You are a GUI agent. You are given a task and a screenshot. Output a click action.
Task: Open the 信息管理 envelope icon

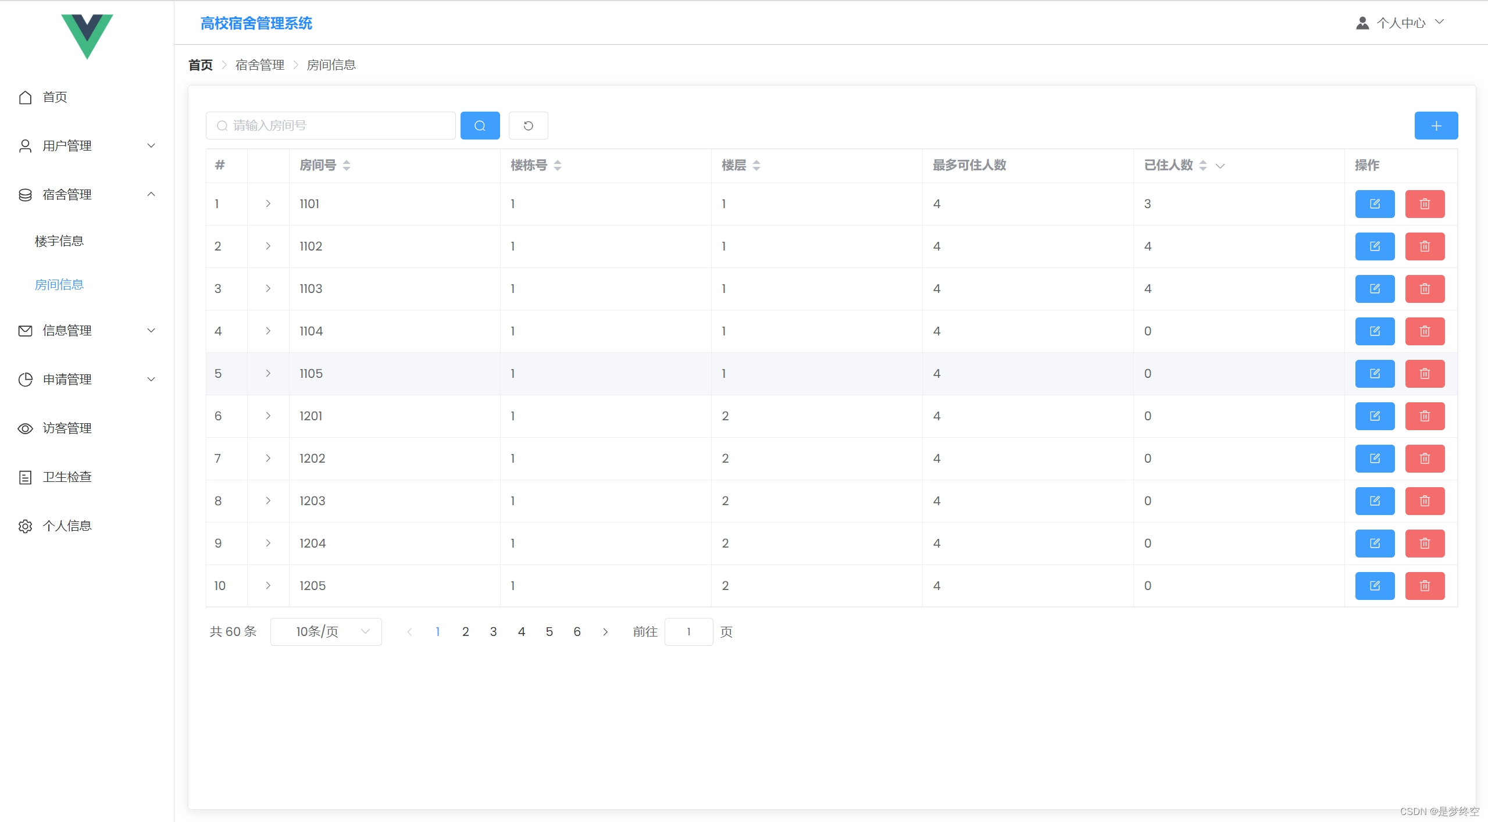click(25, 330)
